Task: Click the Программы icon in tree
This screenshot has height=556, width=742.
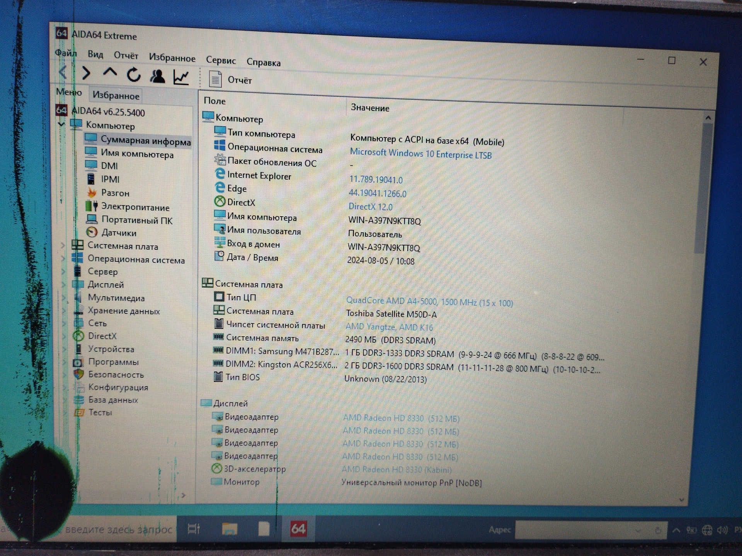Action: click(x=78, y=362)
